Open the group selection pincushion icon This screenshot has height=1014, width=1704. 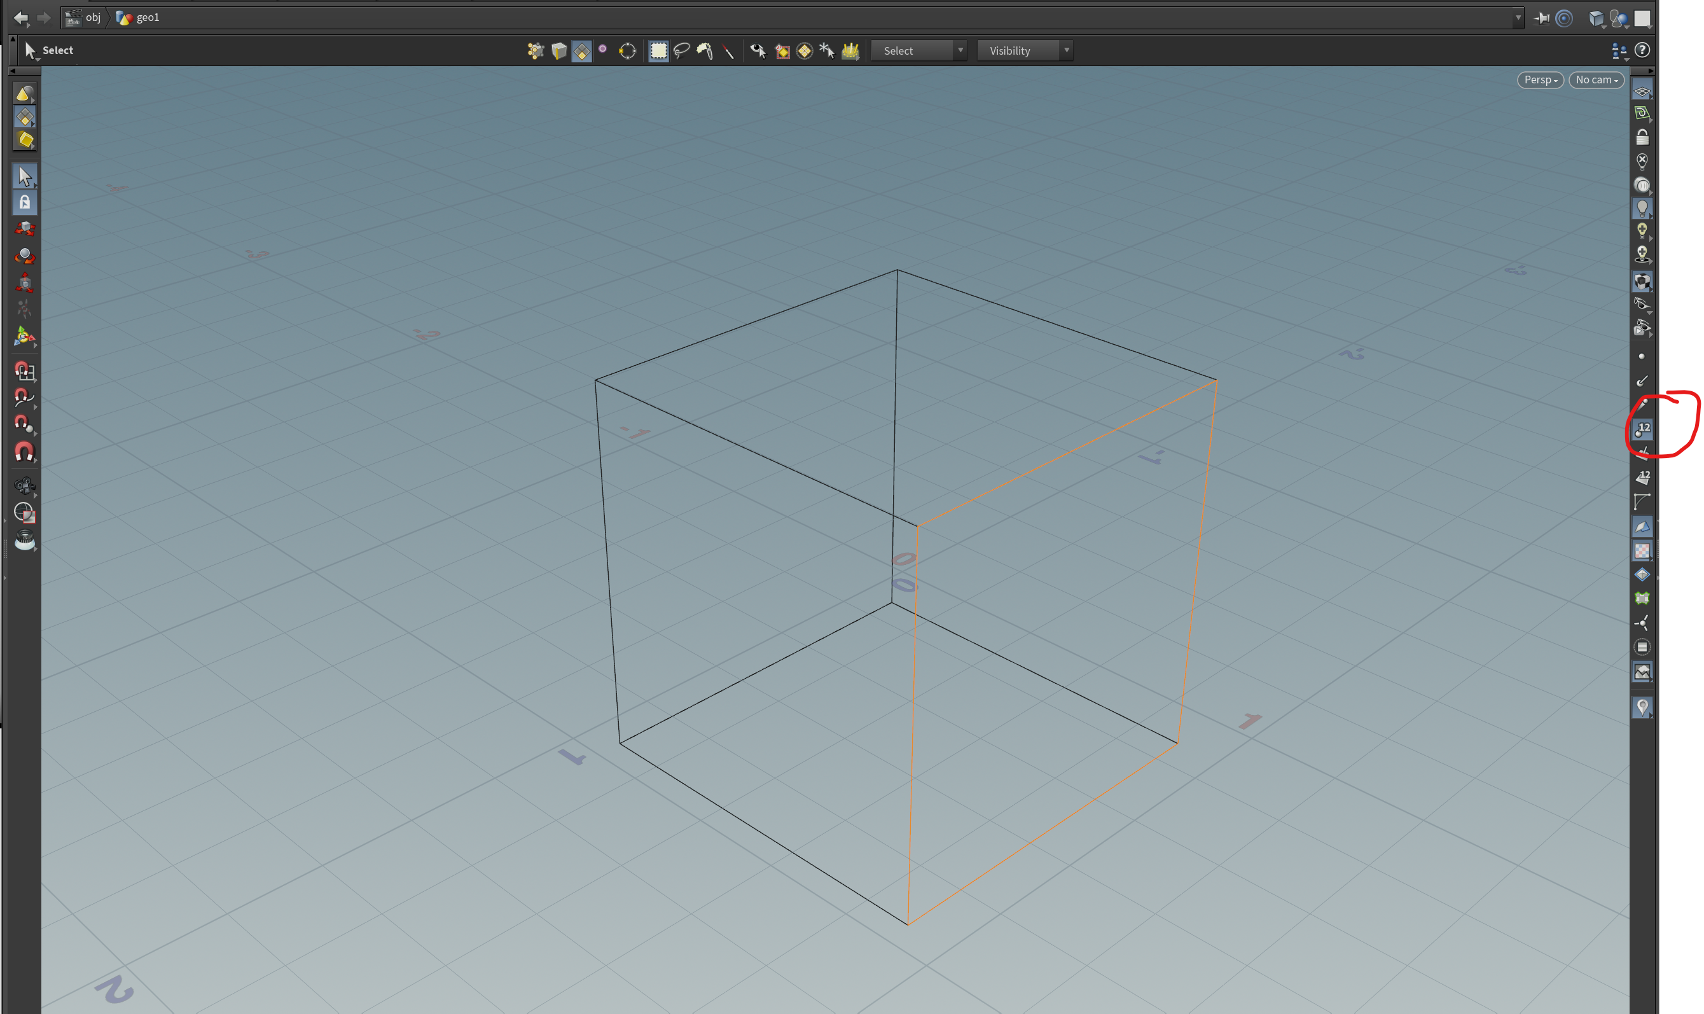point(850,50)
